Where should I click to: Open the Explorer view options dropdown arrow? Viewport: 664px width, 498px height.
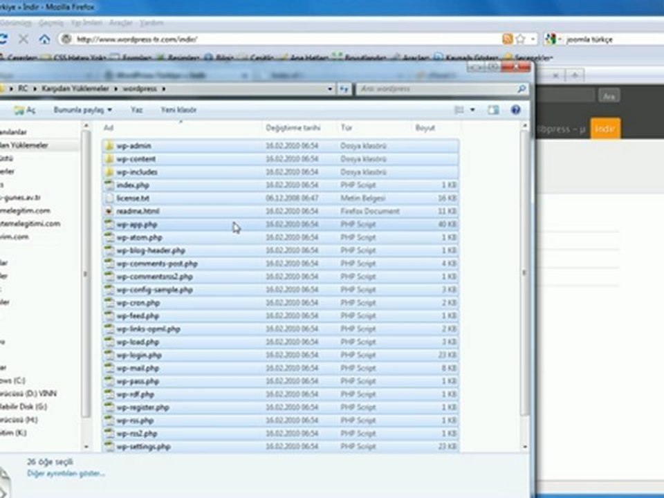[472, 110]
